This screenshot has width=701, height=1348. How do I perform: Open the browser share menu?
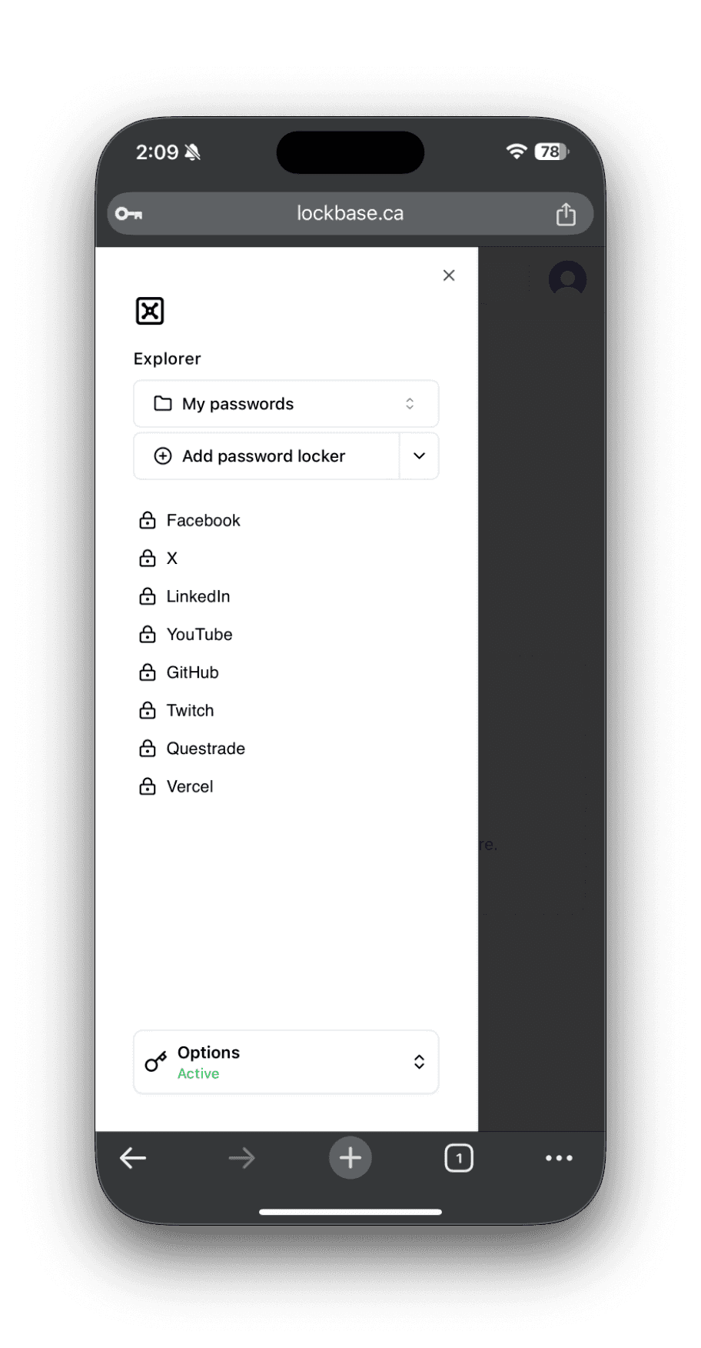coord(566,214)
